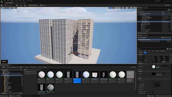Open camera speed setting in viewport

coord(133,8)
